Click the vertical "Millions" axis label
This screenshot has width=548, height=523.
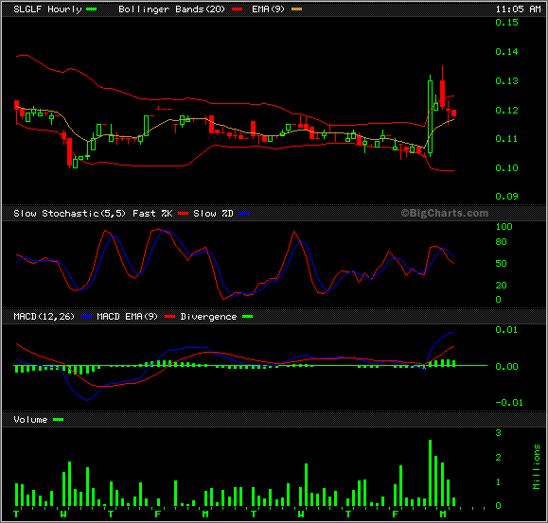[537, 467]
